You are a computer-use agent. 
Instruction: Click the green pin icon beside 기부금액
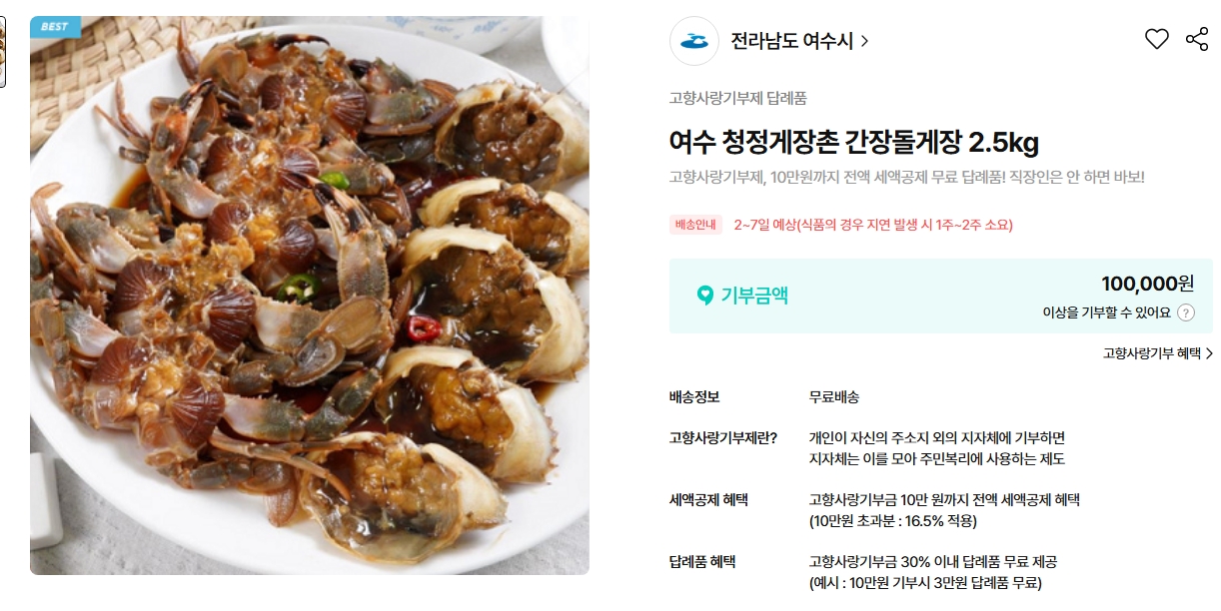(705, 296)
